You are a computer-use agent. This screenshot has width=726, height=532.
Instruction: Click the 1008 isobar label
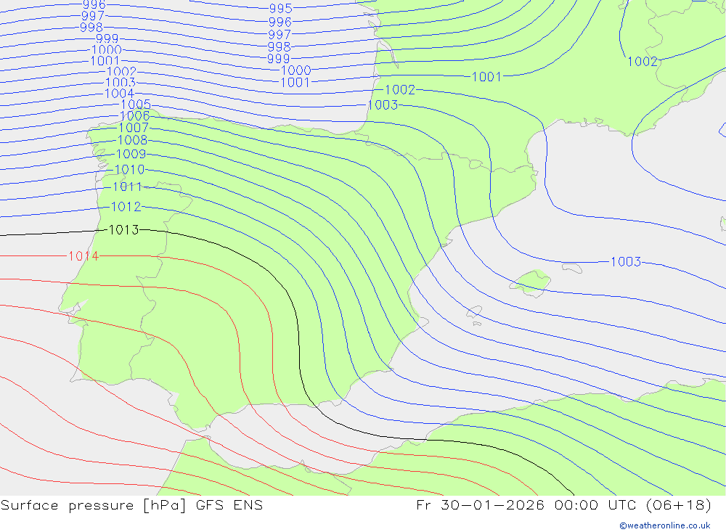tap(132, 140)
